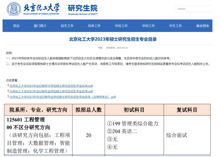Open the 就业创业 navigation item
The image size is (220, 157).
tap(203, 26)
